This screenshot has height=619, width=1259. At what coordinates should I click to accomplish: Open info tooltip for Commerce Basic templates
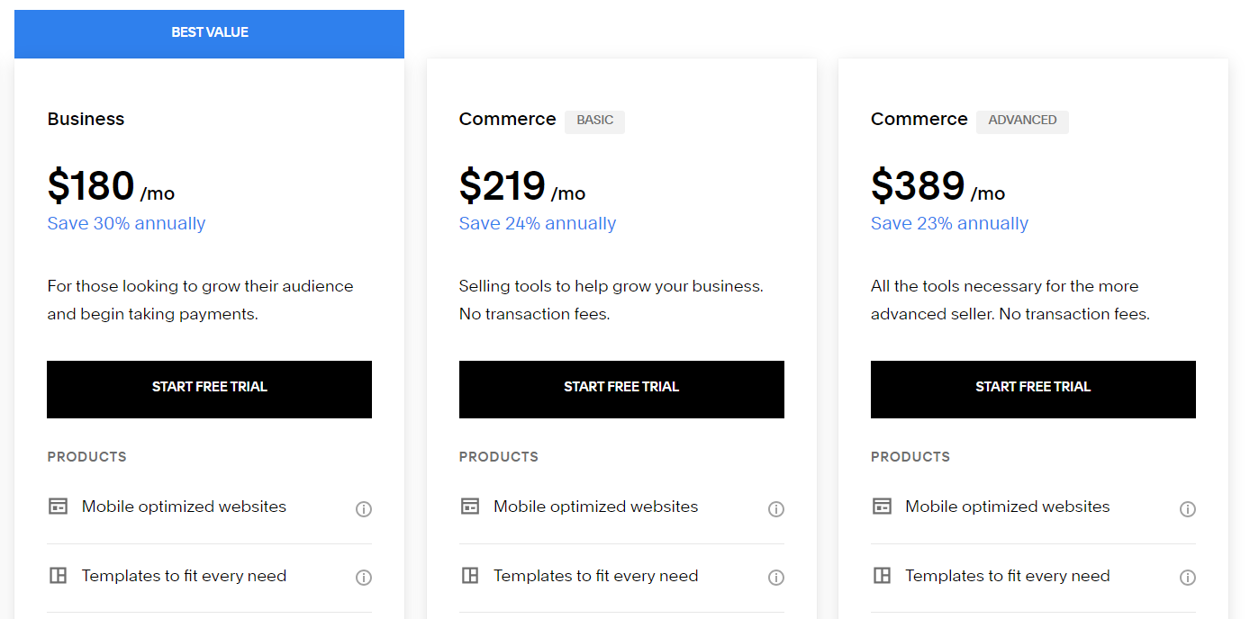pyautogui.click(x=775, y=578)
